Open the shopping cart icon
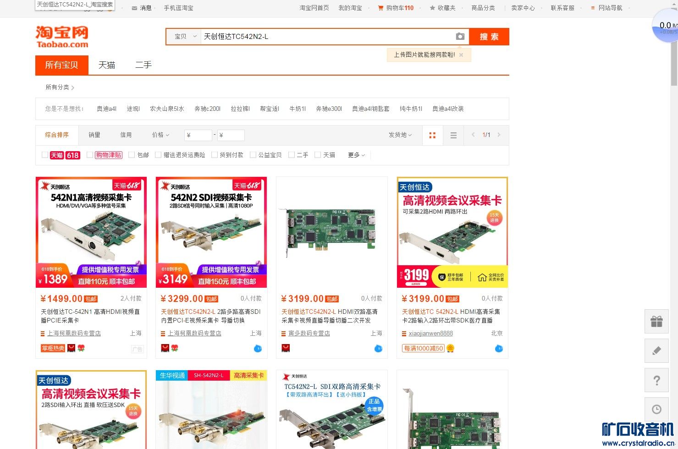This screenshot has width=678, height=449. click(x=380, y=8)
